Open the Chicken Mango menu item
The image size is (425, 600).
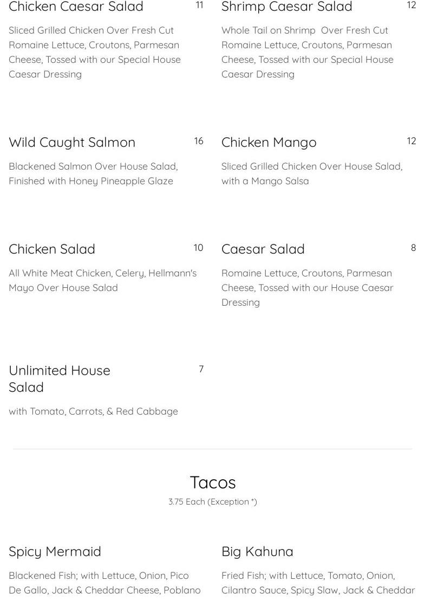click(269, 142)
